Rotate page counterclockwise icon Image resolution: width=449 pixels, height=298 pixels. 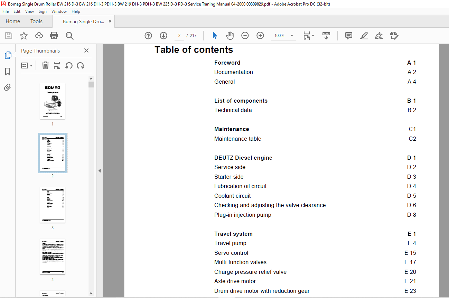tap(69, 65)
